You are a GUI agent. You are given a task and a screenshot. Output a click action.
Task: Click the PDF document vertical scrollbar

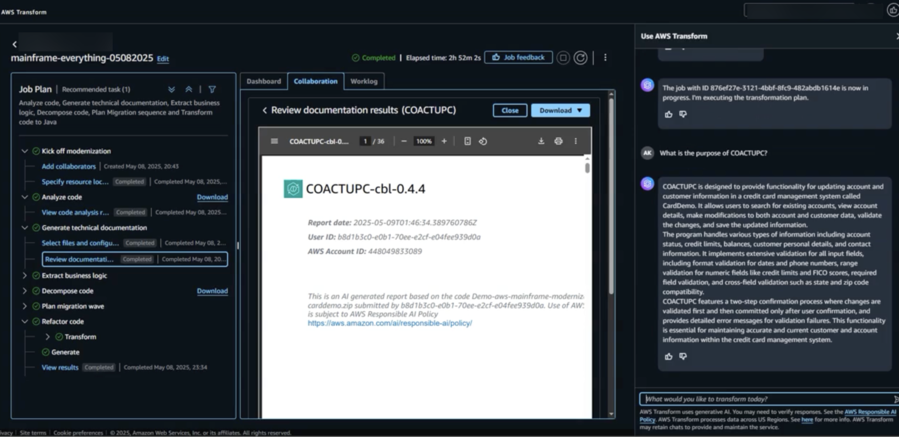pos(587,168)
